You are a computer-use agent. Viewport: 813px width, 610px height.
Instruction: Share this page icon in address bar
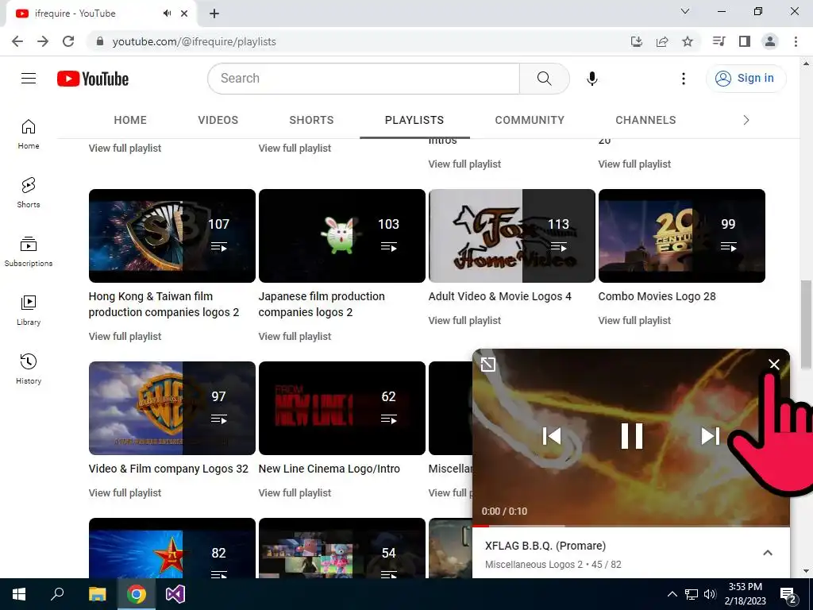tap(662, 41)
